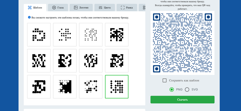Click the blue info icon beside template note
Viewport: 241px width, 111px height.
point(29,17)
